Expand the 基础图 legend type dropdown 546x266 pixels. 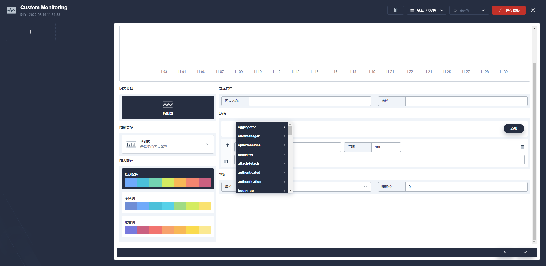(x=168, y=144)
